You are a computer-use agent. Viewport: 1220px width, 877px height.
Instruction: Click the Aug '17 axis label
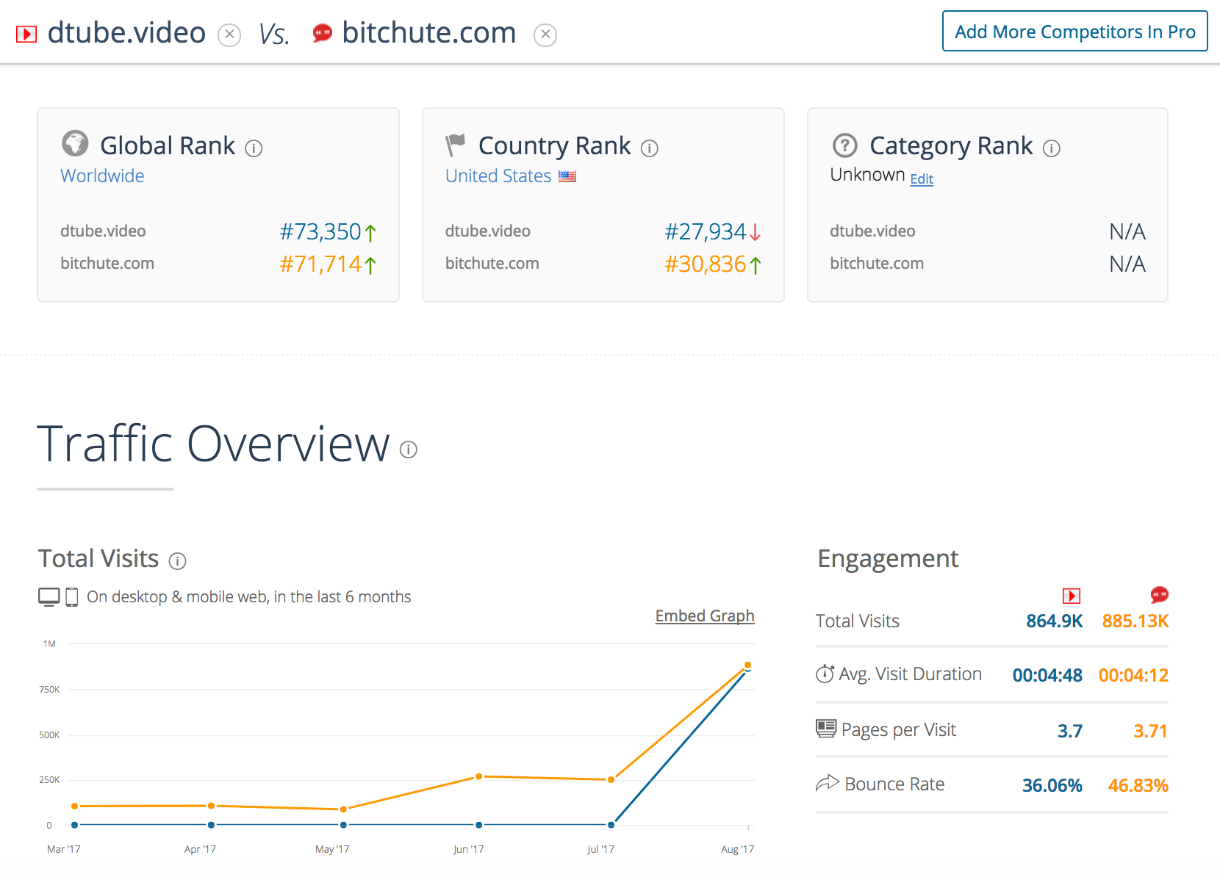pos(738,849)
